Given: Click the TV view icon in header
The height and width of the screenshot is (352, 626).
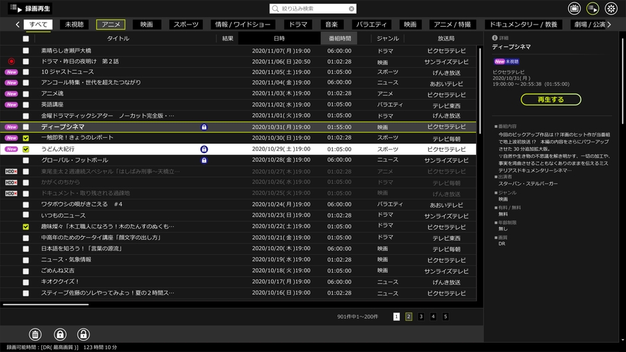Looking at the screenshot, I should click(574, 9).
